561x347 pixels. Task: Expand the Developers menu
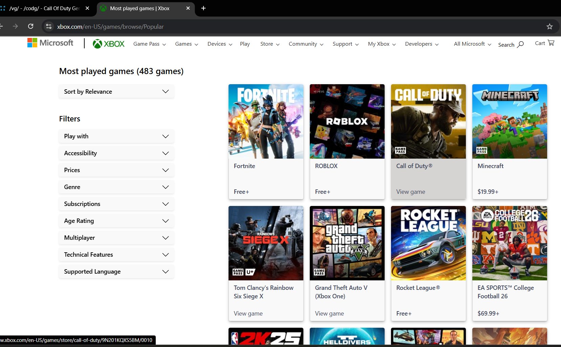pyautogui.click(x=422, y=44)
